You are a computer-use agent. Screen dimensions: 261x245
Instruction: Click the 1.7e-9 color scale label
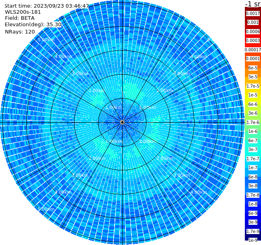click(253, 231)
